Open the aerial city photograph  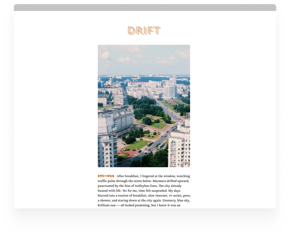coord(144,106)
